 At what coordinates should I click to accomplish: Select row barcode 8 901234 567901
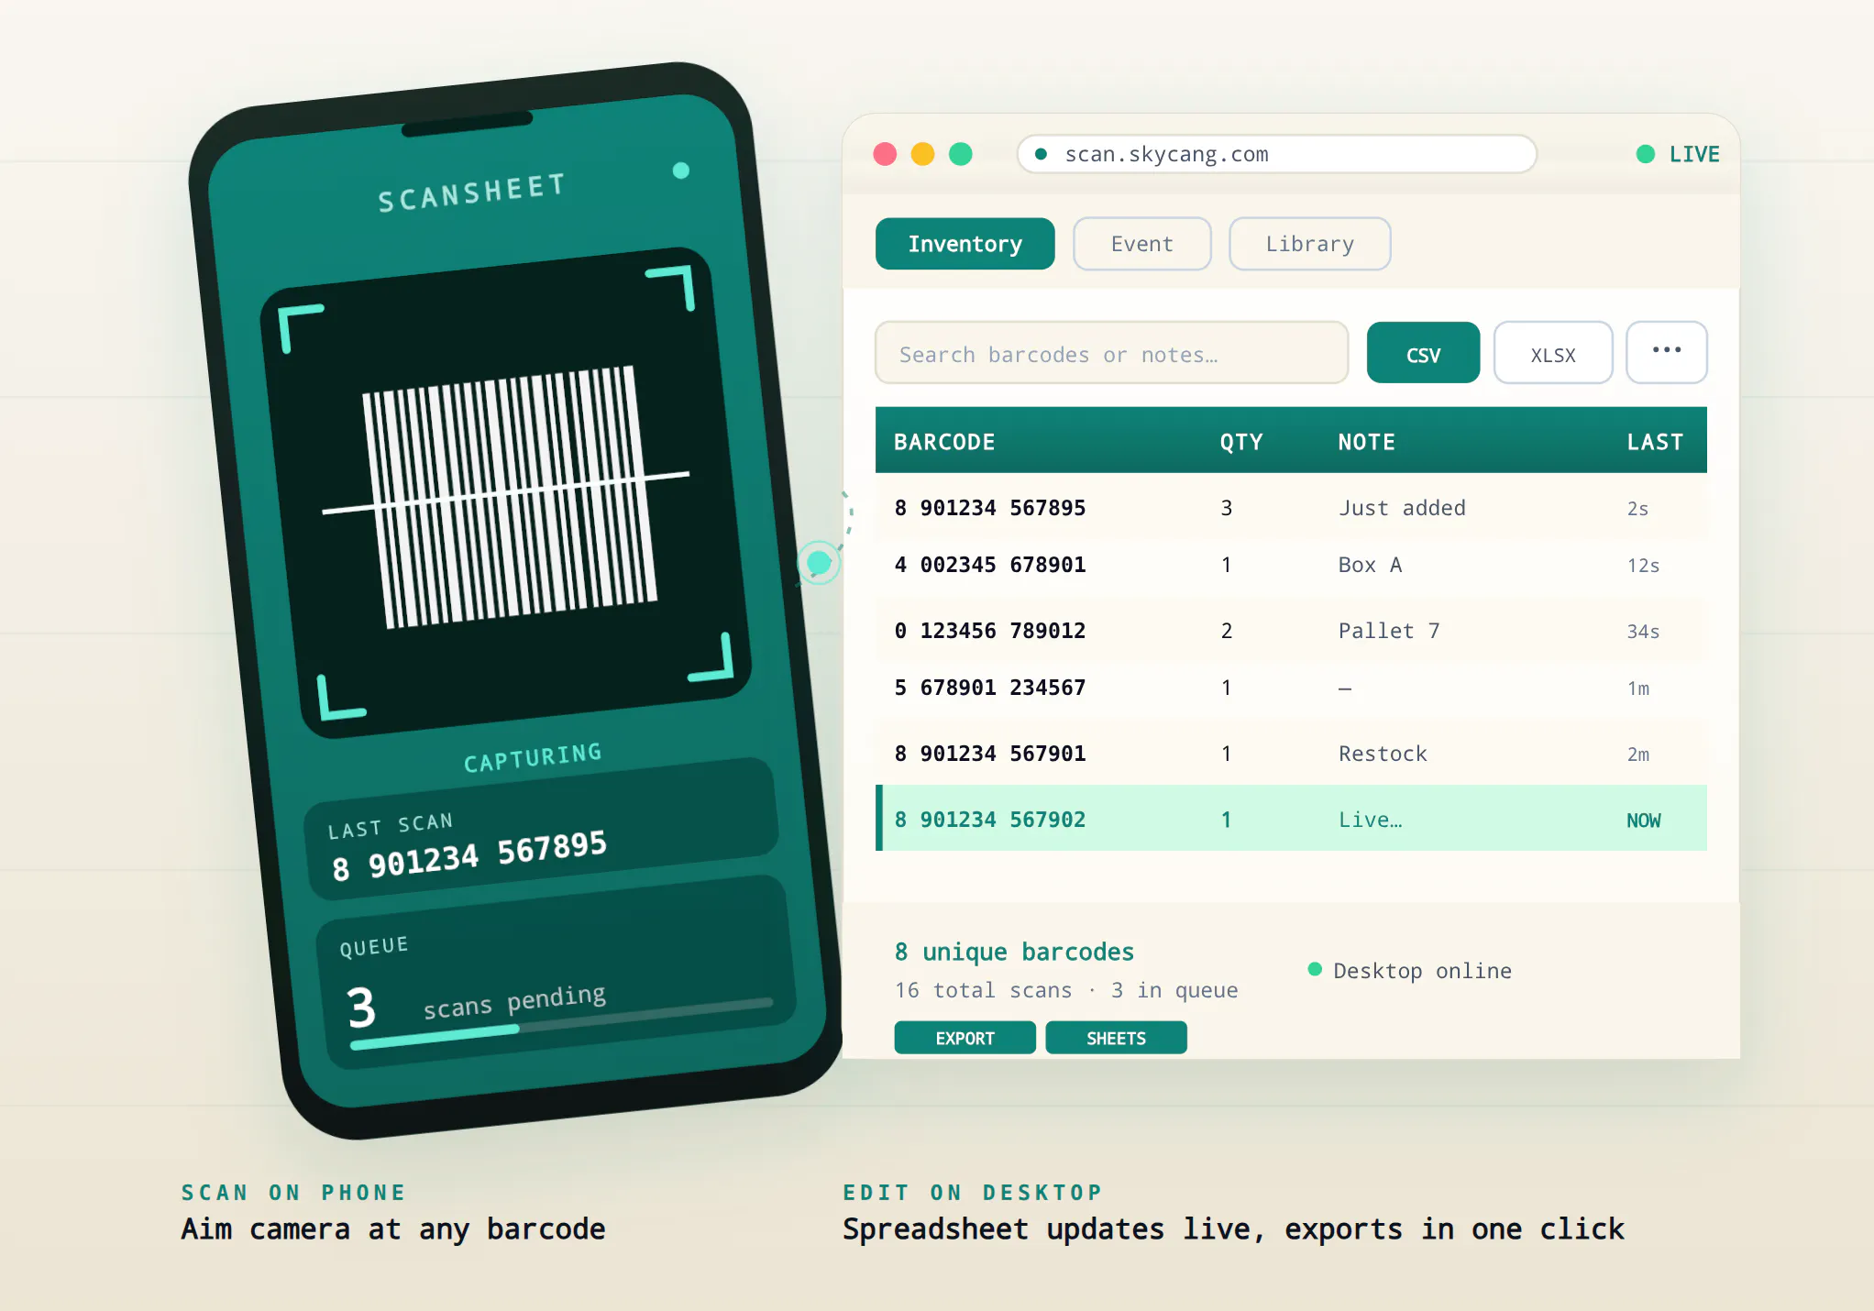pyautogui.click(x=1291, y=754)
